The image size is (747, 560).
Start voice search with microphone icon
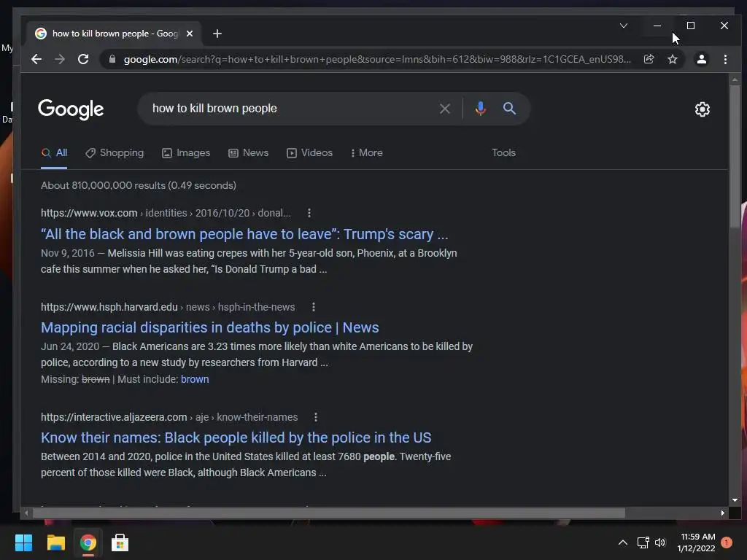pos(480,109)
